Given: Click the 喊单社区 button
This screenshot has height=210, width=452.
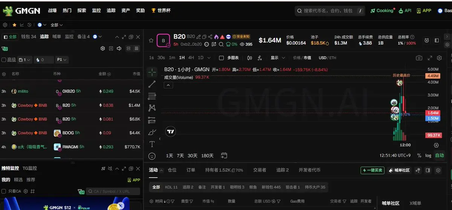Looking at the screenshot, I should tap(399, 170).
